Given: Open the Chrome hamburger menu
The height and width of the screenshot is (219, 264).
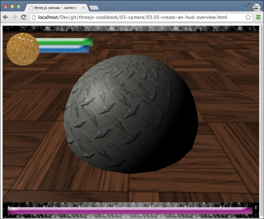Looking at the screenshot, I should tap(258, 17).
